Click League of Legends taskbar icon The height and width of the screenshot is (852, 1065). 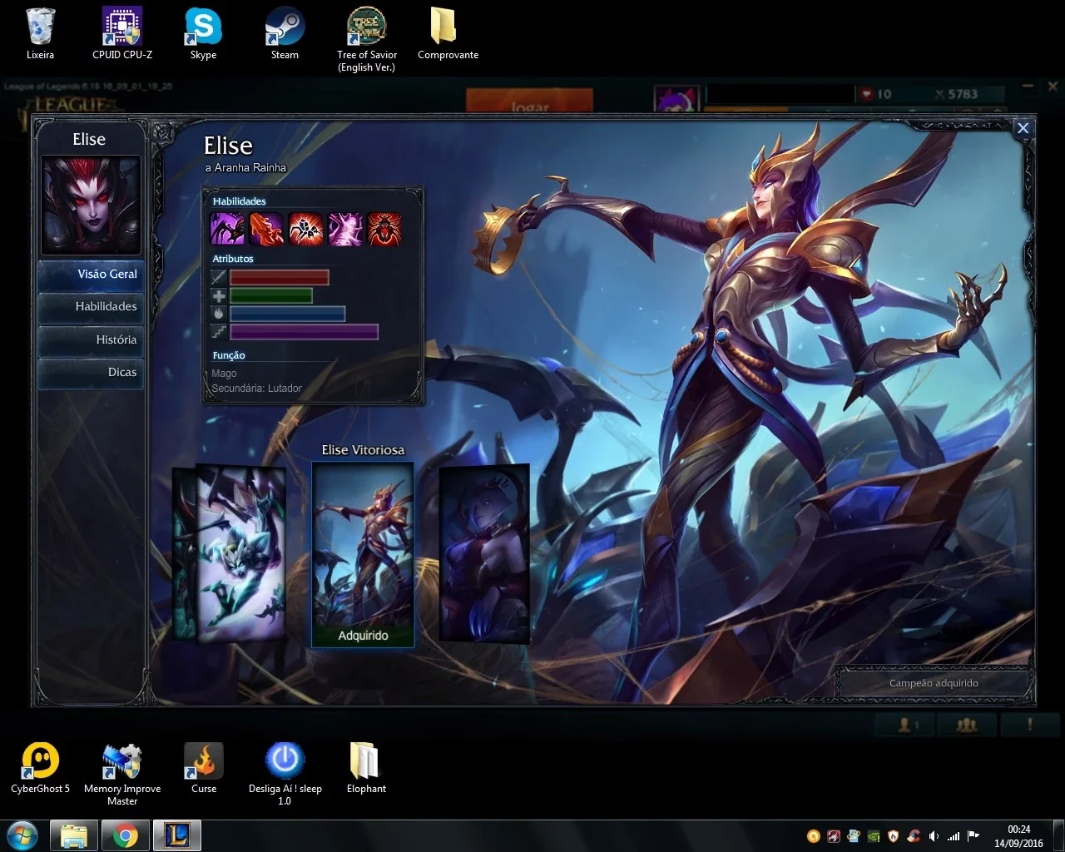177,835
